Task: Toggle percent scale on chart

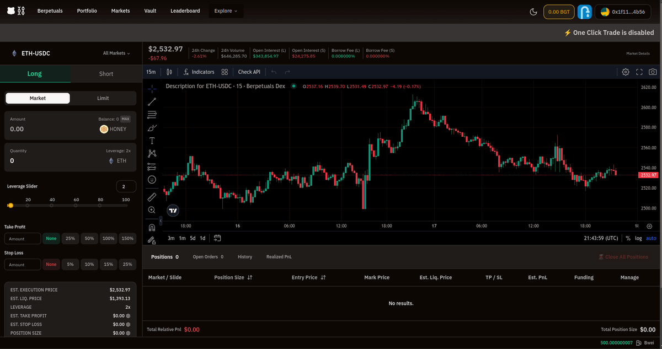Action: coord(628,238)
